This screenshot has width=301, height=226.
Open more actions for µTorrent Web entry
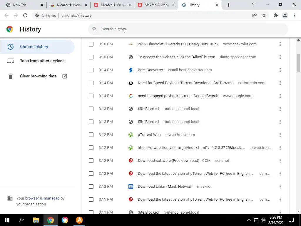280,135
